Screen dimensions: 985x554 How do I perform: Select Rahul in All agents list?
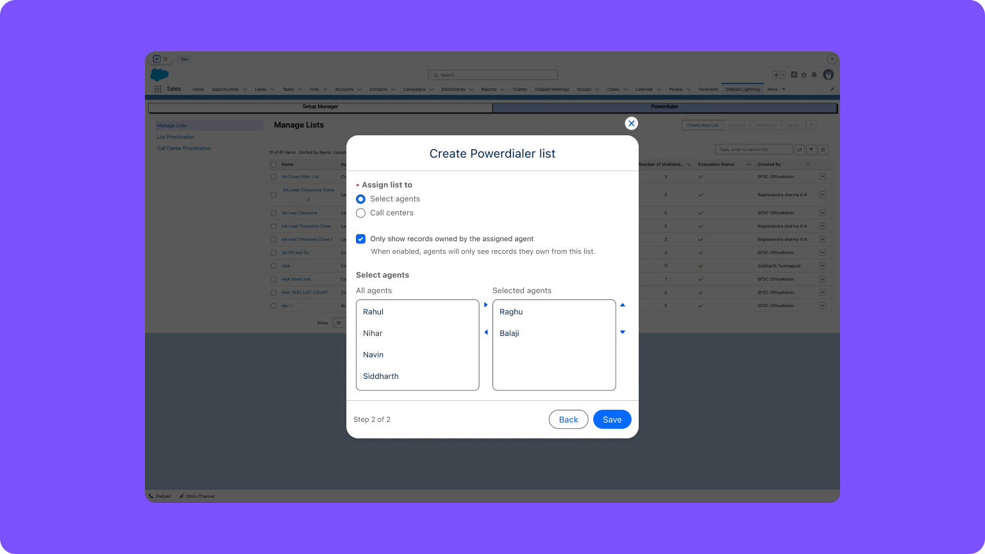pyautogui.click(x=417, y=312)
